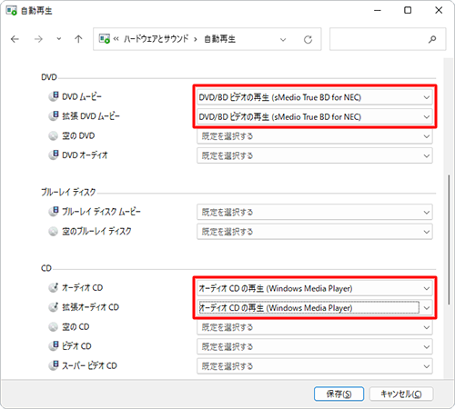Maximize the 自動再生 window
The image size is (455, 409).
[408, 10]
